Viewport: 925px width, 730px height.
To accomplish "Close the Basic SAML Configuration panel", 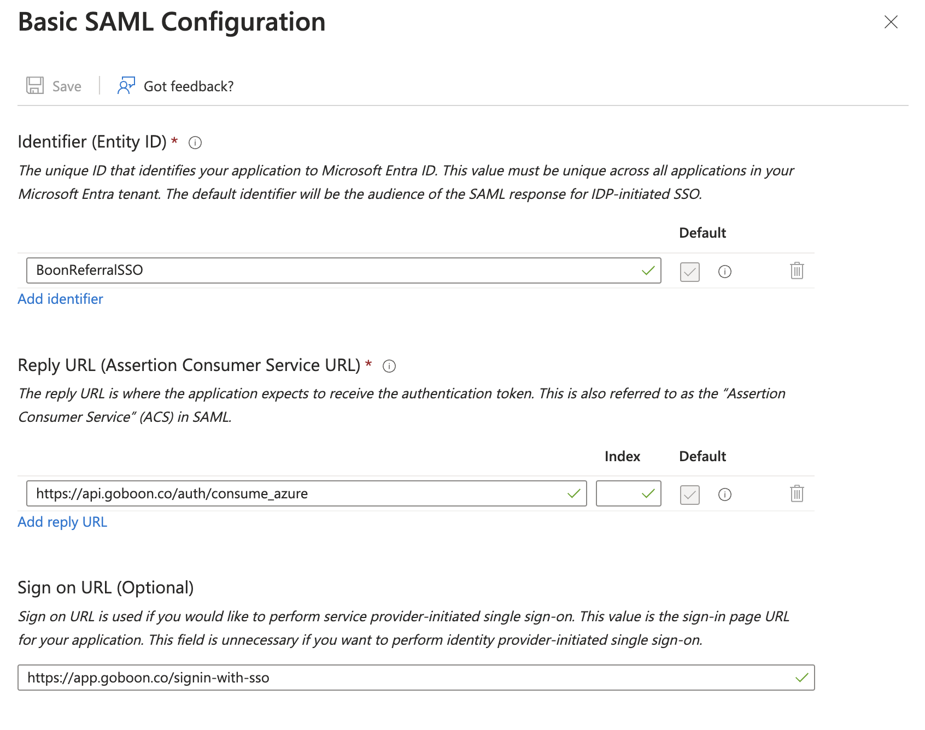I will tap(891, 22).
